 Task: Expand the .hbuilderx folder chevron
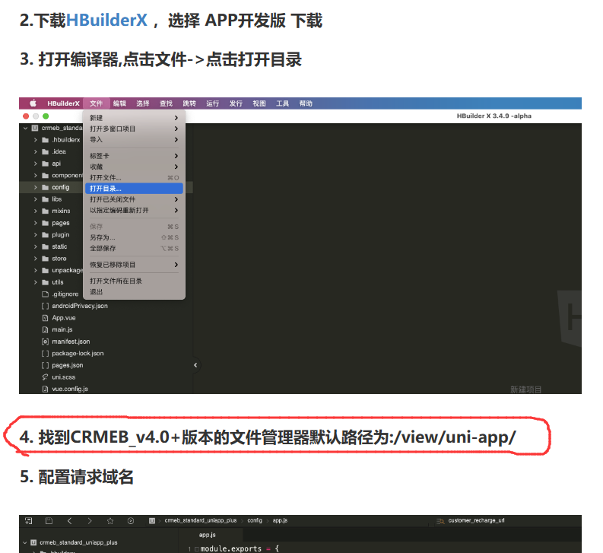36,140
